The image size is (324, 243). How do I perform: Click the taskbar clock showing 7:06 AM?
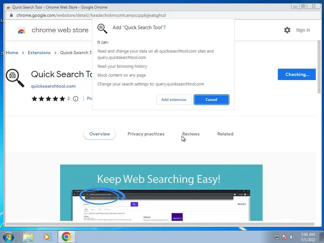pos(308,234)
